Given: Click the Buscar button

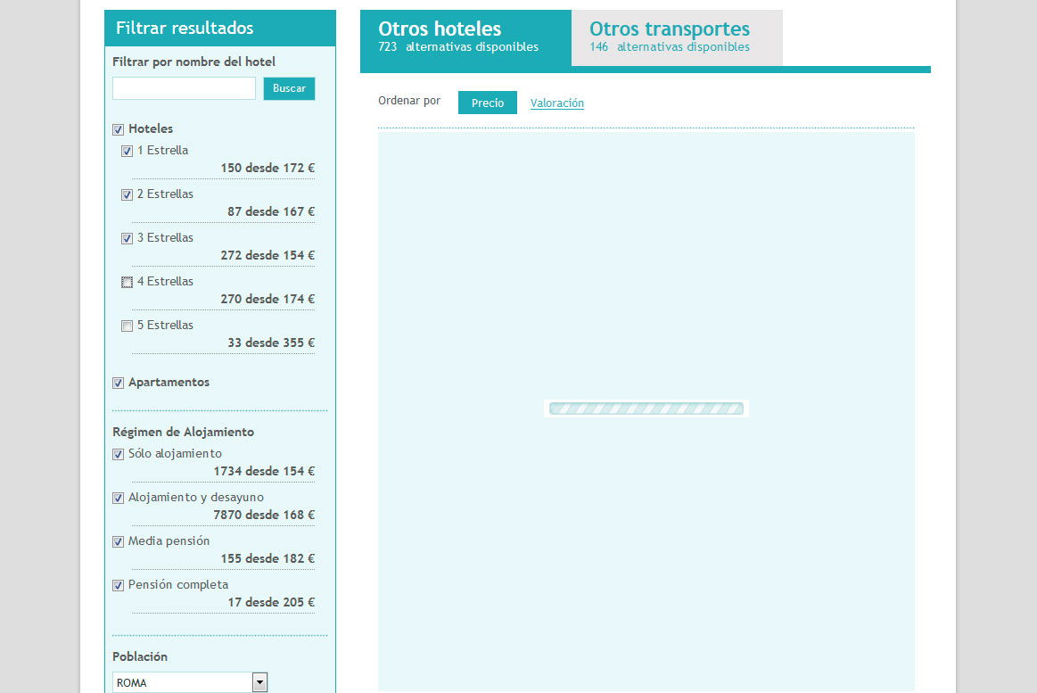Looking at the screenshot, I should pos(289,88).
